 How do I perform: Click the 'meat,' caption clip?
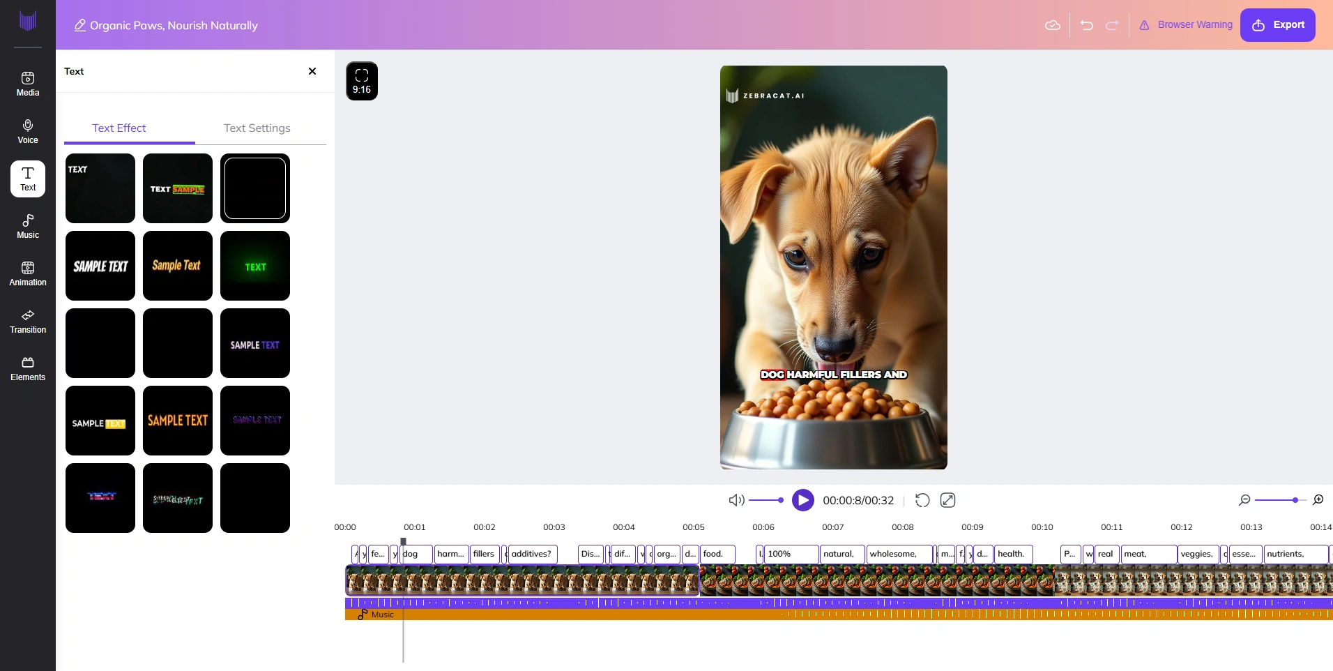click(x=1149, y=554)
